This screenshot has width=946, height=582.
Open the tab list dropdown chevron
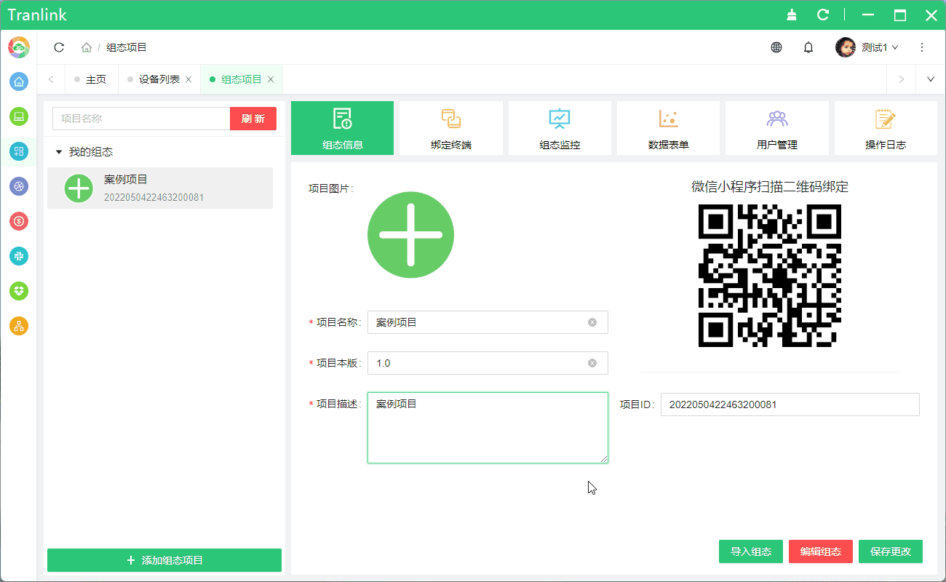tap(931, 79)
